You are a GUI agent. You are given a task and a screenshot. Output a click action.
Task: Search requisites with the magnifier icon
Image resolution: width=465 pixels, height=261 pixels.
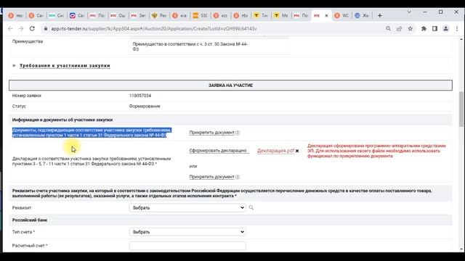[251, 207]
